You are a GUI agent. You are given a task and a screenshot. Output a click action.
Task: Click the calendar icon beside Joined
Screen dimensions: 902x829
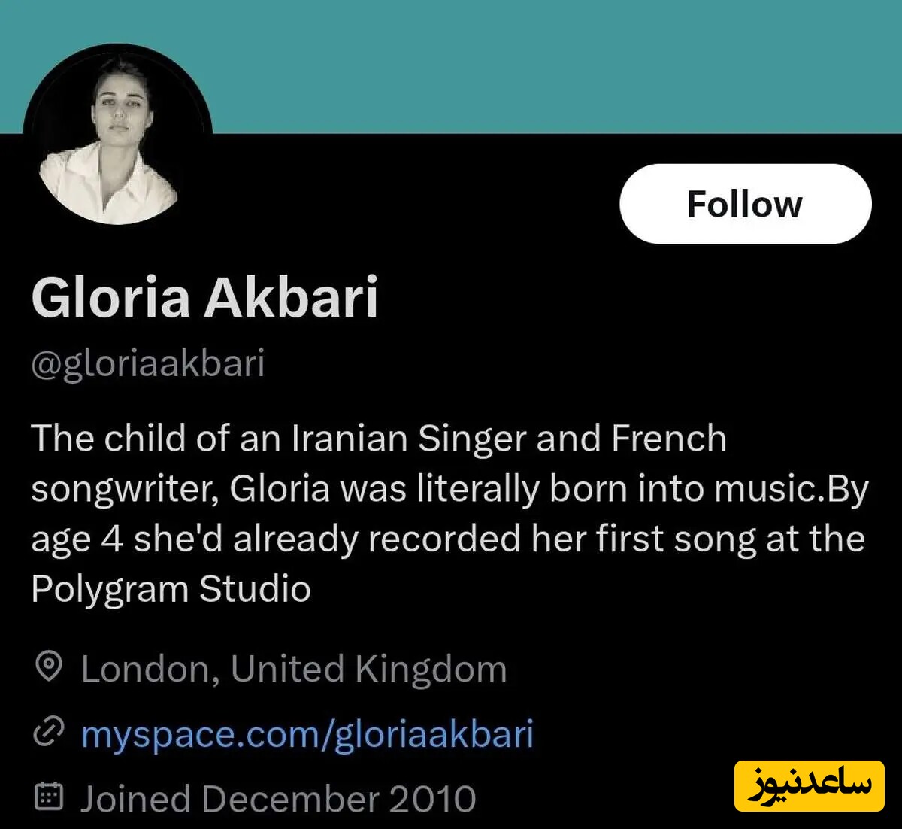pyautogui.click(x=49, y=797)
